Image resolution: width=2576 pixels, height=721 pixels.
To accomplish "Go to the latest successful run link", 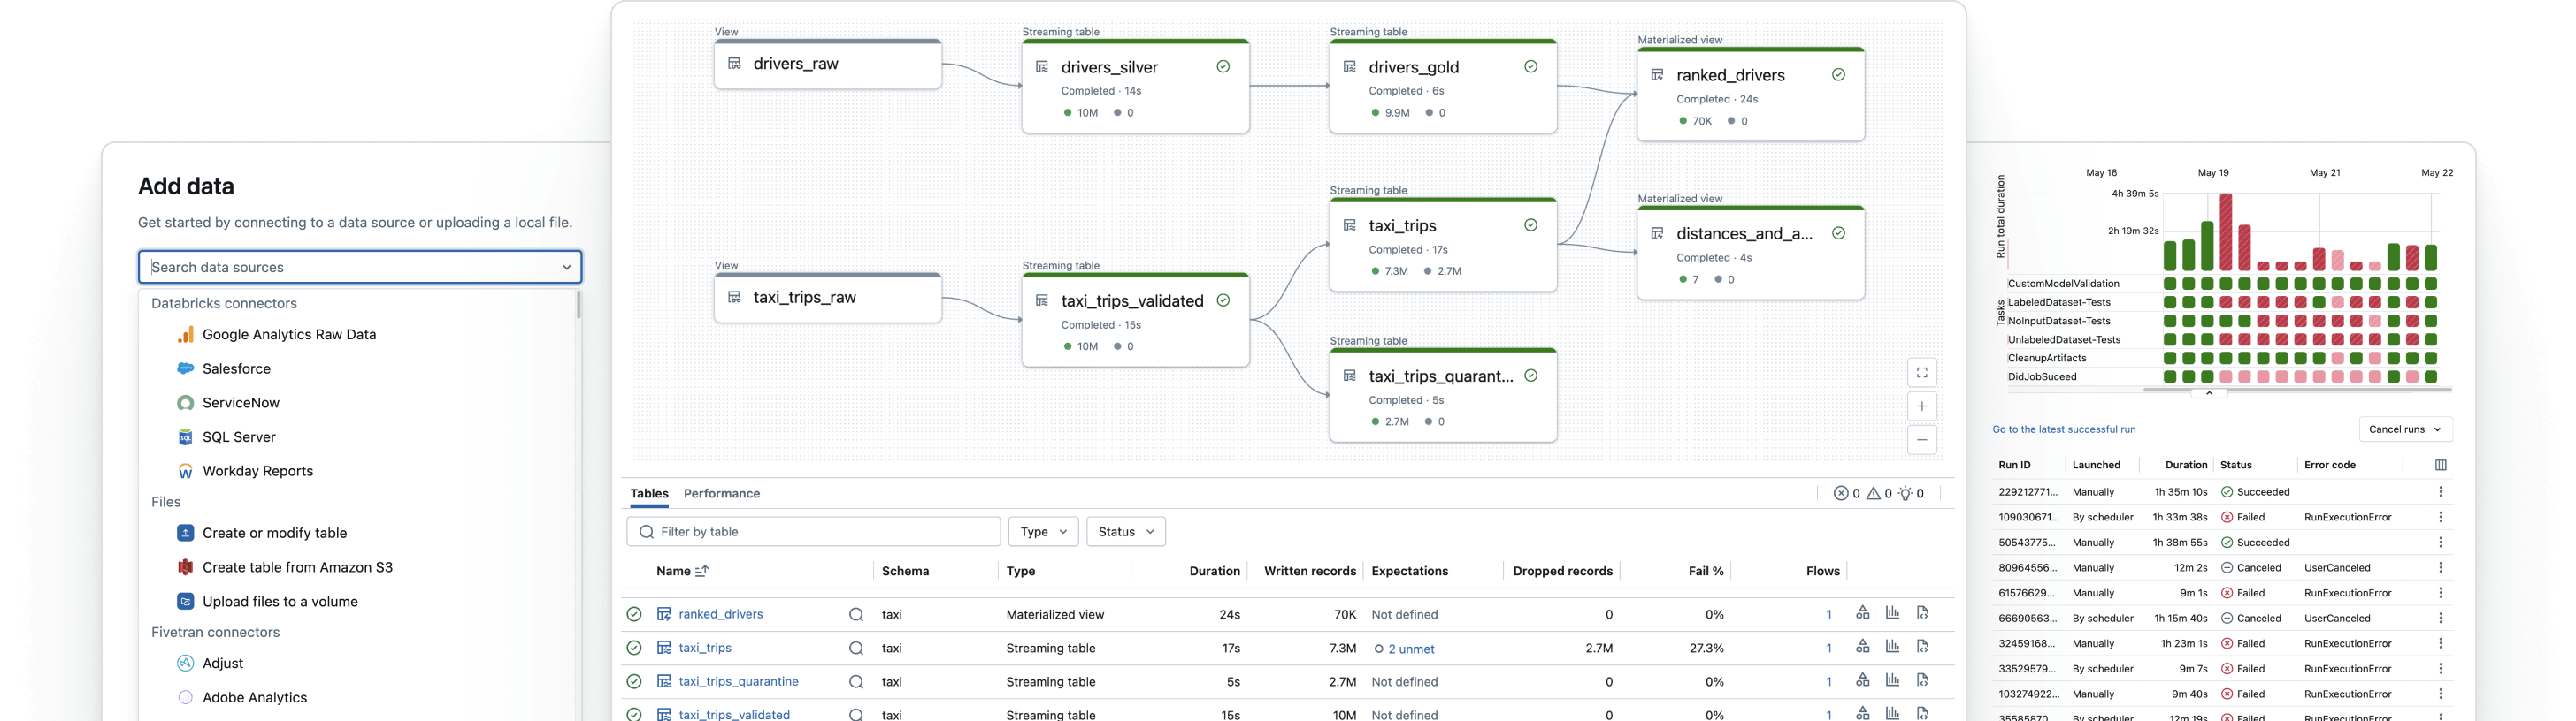I will point(2063,429).
